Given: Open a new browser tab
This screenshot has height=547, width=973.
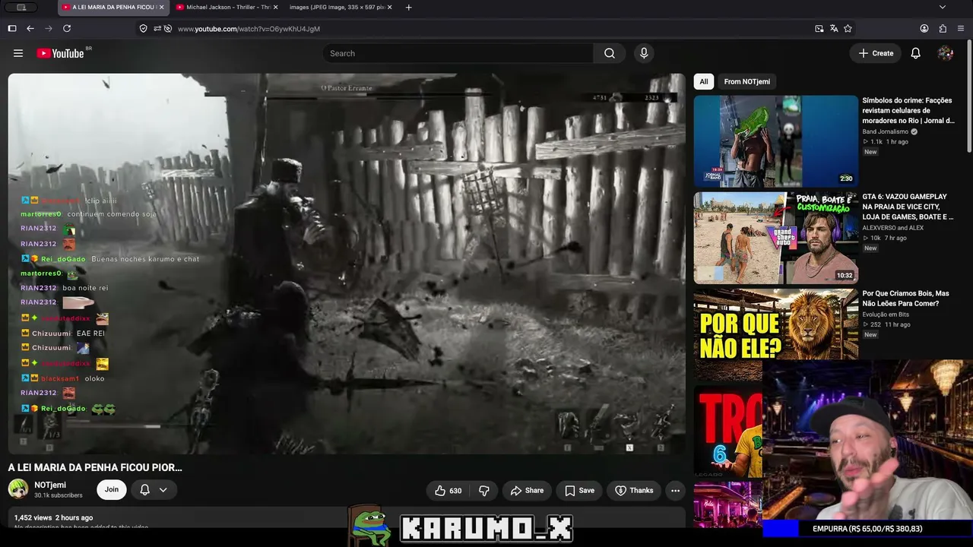Looking at the screenshot, I should click(409, 7).
